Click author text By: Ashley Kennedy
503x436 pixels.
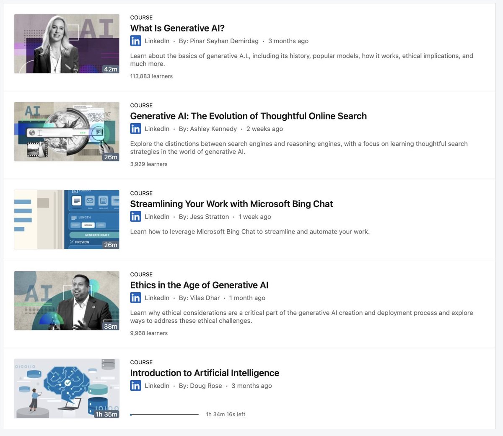coord(208,129)
